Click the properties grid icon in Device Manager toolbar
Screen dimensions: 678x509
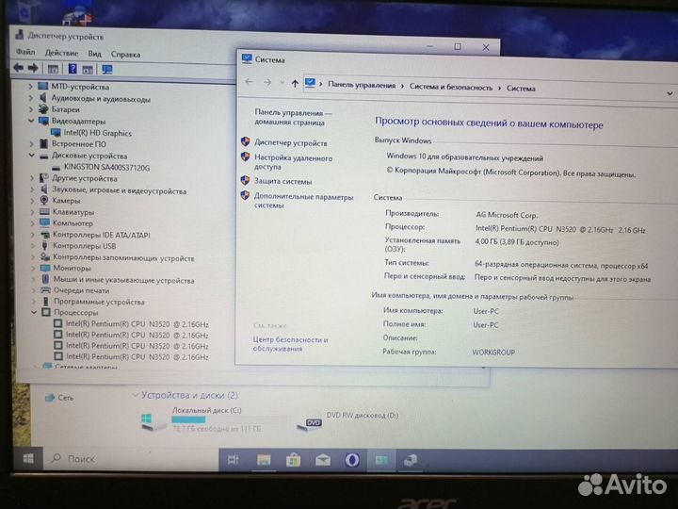[x=53, y=69]
